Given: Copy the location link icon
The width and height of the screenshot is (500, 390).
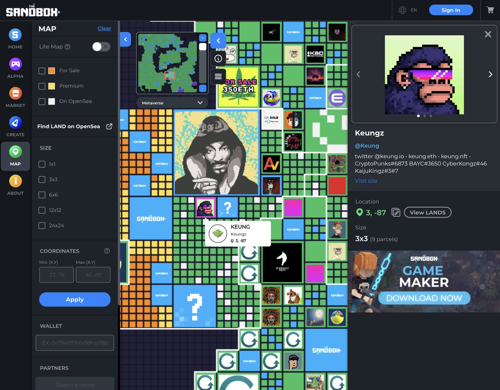Looking at the screenshot, I should [x=396, y=212].
